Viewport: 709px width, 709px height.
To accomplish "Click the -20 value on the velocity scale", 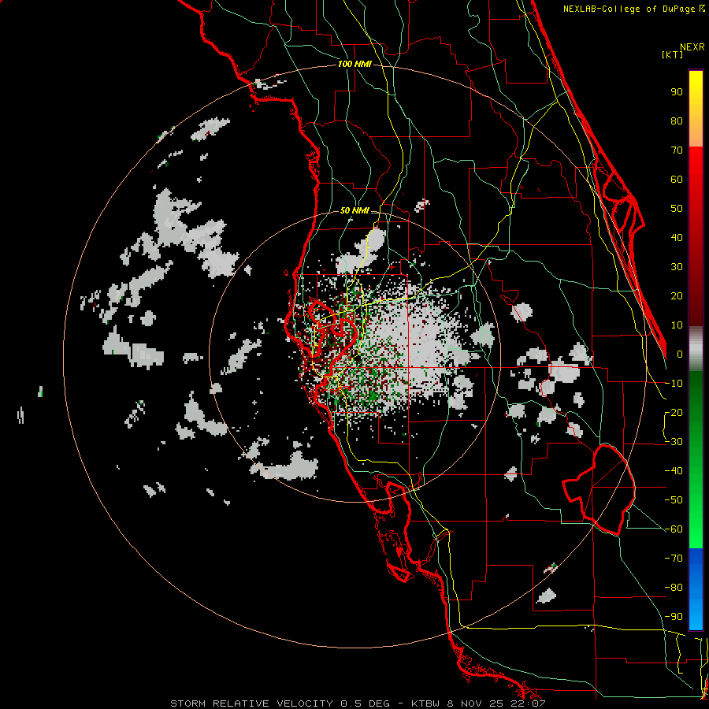I will [x=674, y=413].
